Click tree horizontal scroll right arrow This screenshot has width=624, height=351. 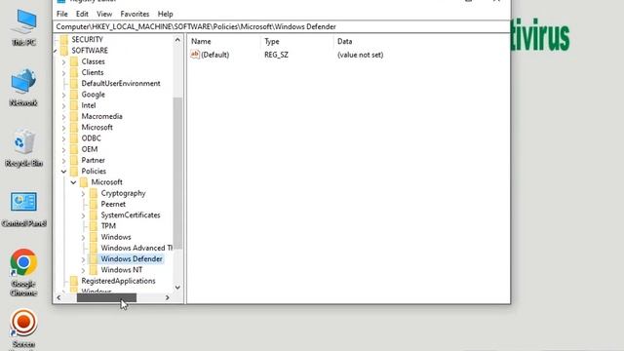pos(168,297)
